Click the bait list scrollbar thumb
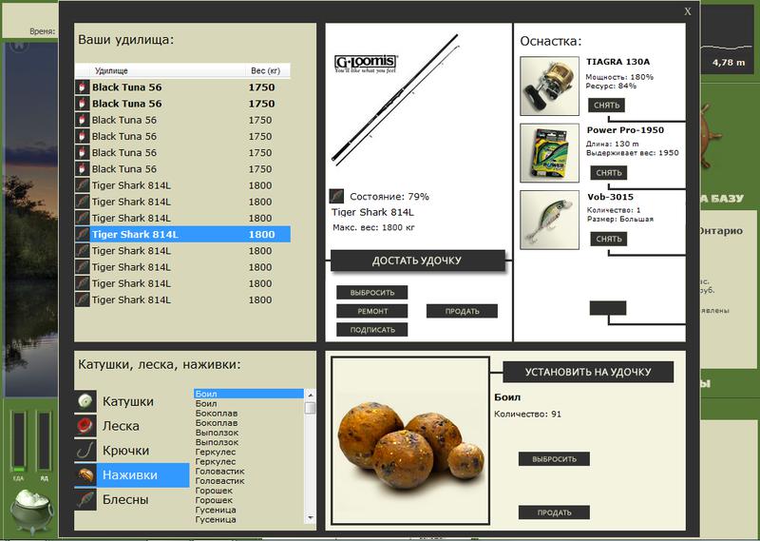Viewport: 760px width, 541px height. tap(311, 408)
